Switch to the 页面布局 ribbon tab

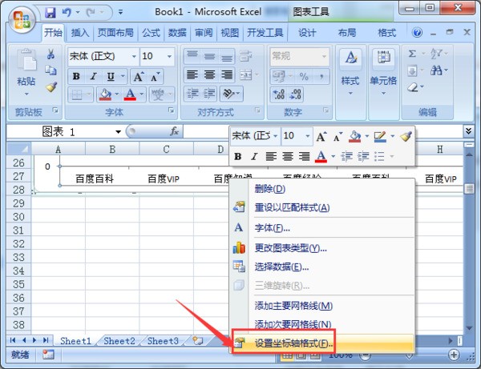[115, 33]
